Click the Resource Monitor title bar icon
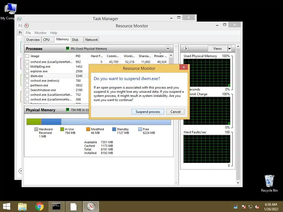The height and width of the screenshot is (212, 283). [x=27, y=26]
